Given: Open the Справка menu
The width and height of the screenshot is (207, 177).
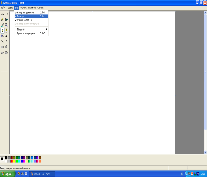Looking at the screenshot, I should (x=41, y=8).
